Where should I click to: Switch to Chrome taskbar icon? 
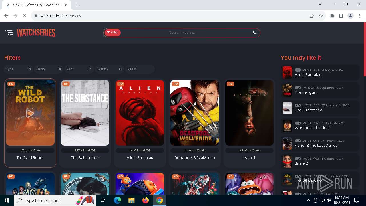click(x=160, y=200)
